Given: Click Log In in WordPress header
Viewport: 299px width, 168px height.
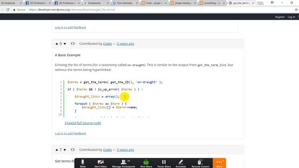Looking at the screenshot, I should pos(291,17).
